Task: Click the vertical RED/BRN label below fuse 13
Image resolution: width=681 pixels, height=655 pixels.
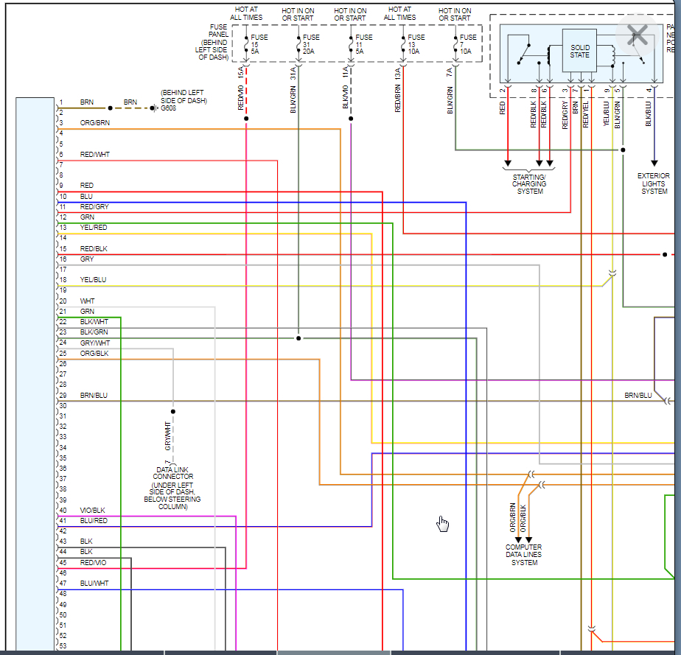Action: (397, 99)
